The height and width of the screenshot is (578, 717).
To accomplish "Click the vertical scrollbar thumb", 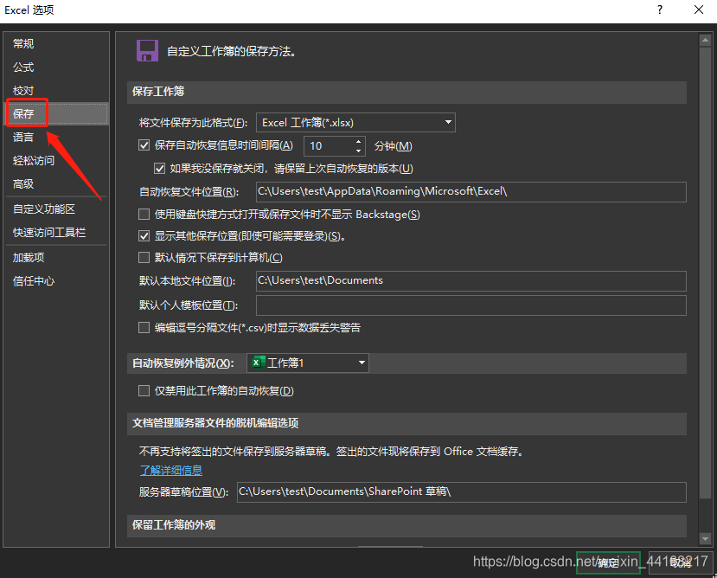I will (x=705, y=273).
